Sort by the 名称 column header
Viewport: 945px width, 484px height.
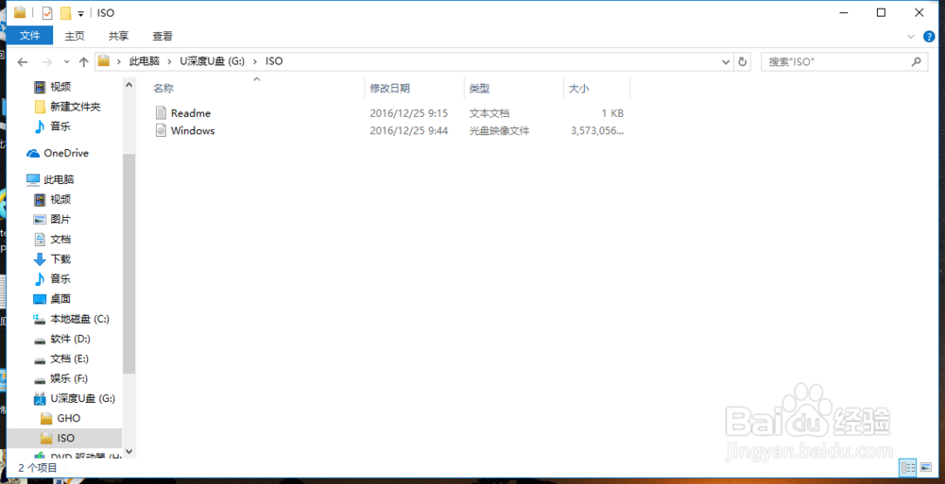pos(163,89)
